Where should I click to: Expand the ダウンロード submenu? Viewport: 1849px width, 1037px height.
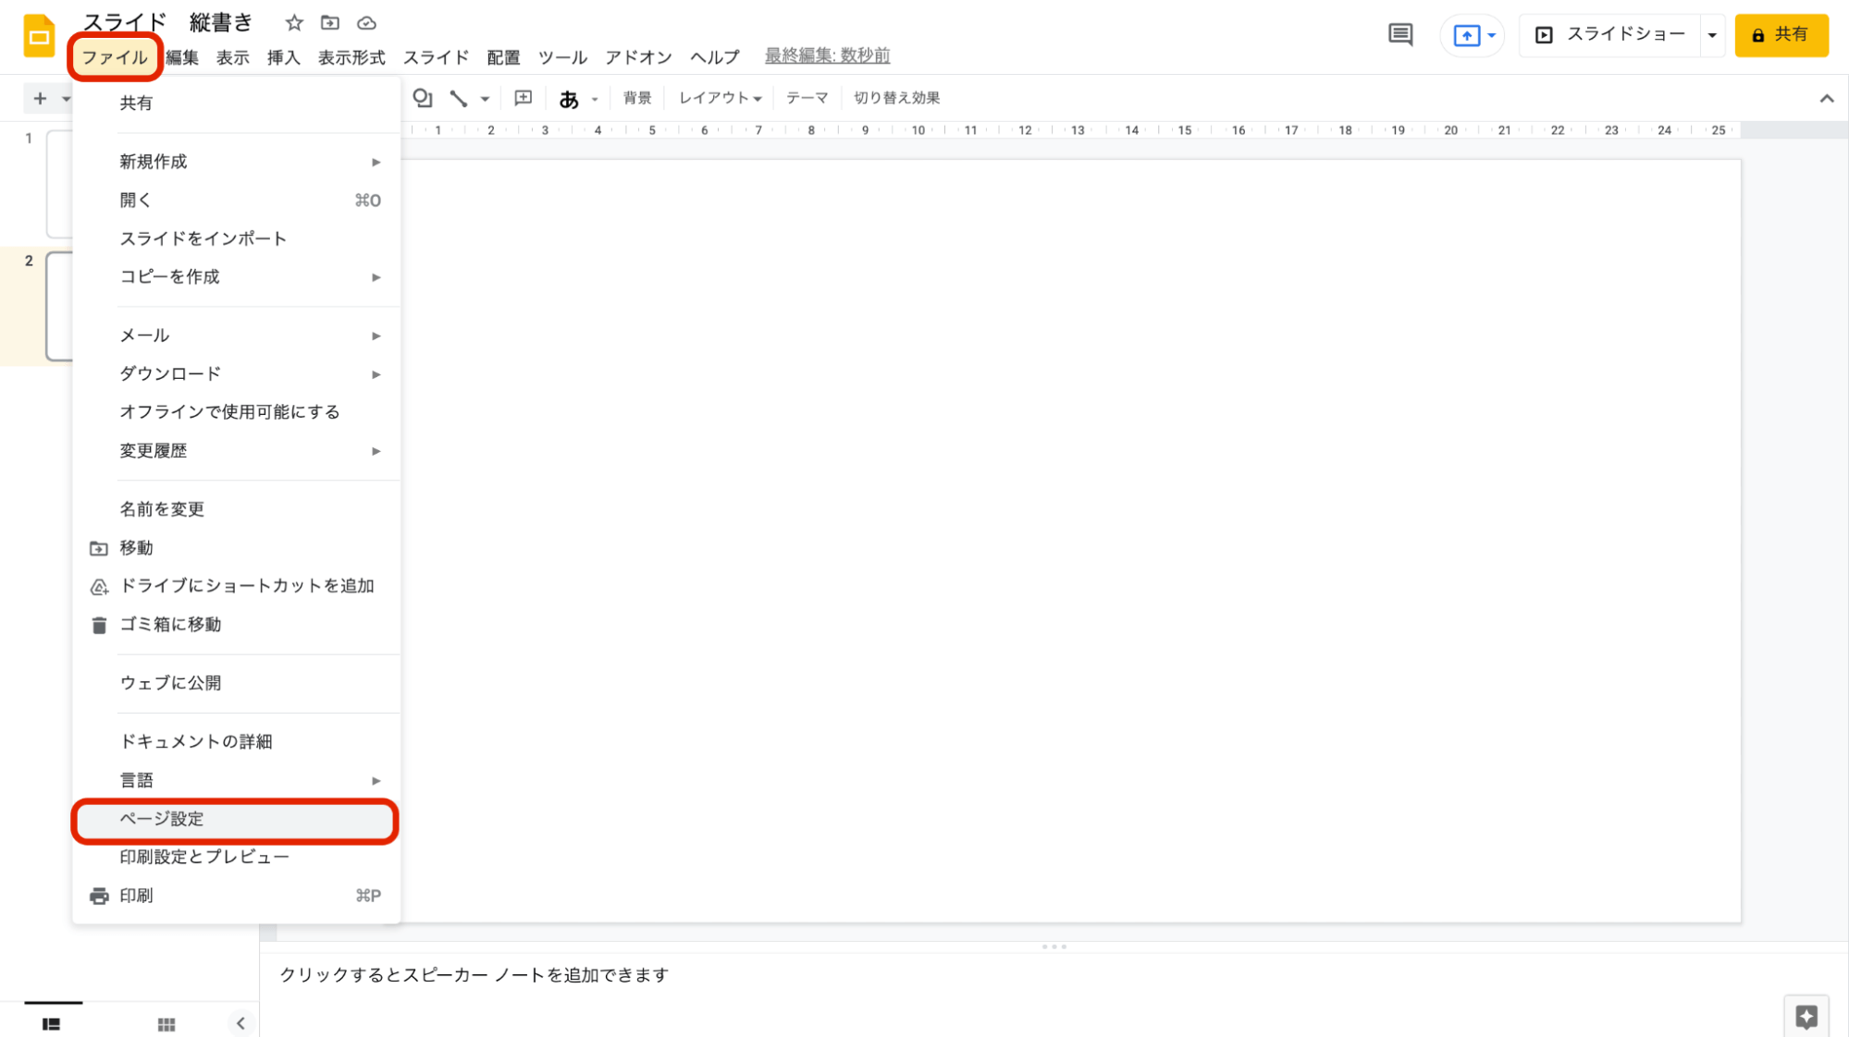click(236, 373)
